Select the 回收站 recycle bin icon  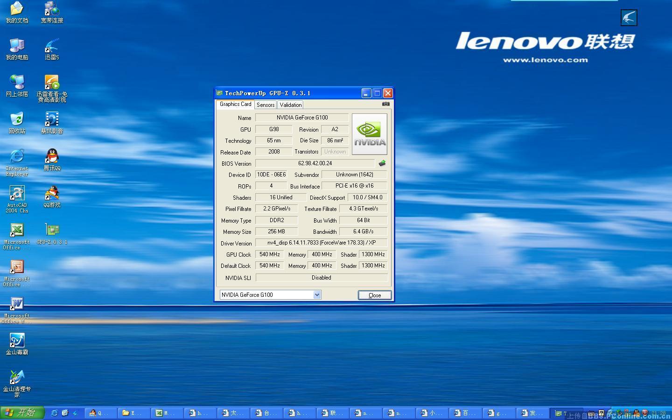coord(17,123)
